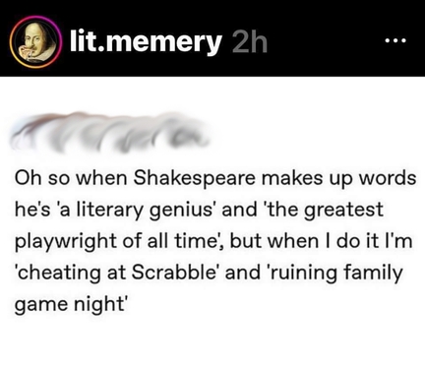Click the word Shakespeare in the post
This screenshot has height=367, width=425.
[x=194, y=178]
